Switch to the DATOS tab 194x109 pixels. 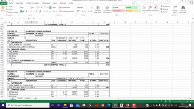pos(55,3)
